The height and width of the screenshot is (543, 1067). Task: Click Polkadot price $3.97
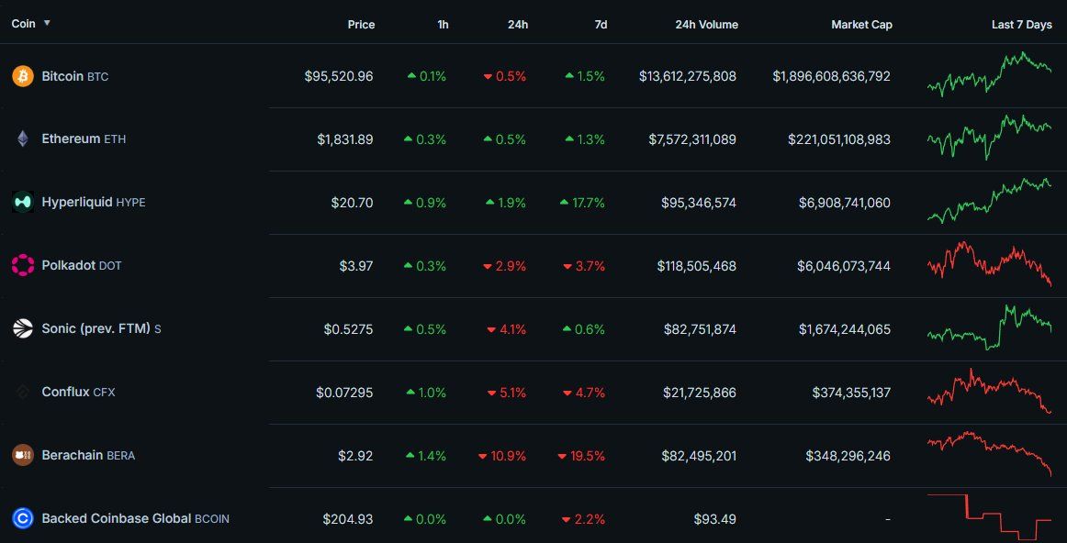[356, 266]
